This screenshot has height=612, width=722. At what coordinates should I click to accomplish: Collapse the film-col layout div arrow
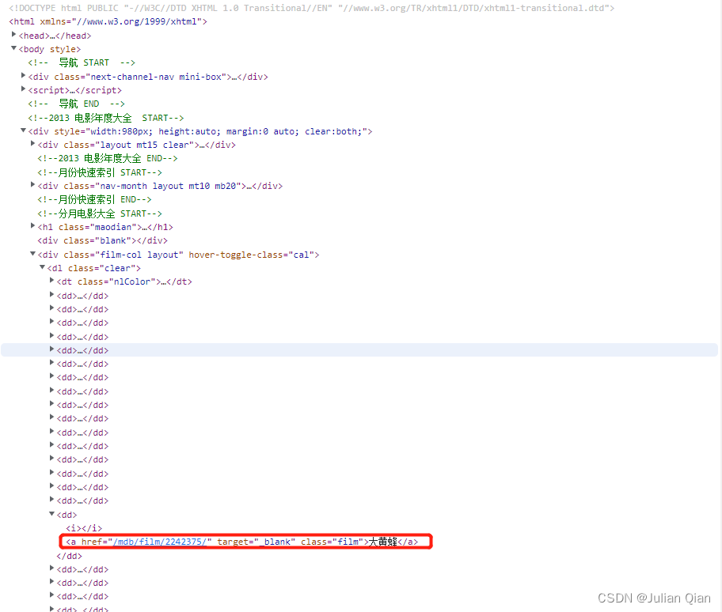tap(32, 254)
